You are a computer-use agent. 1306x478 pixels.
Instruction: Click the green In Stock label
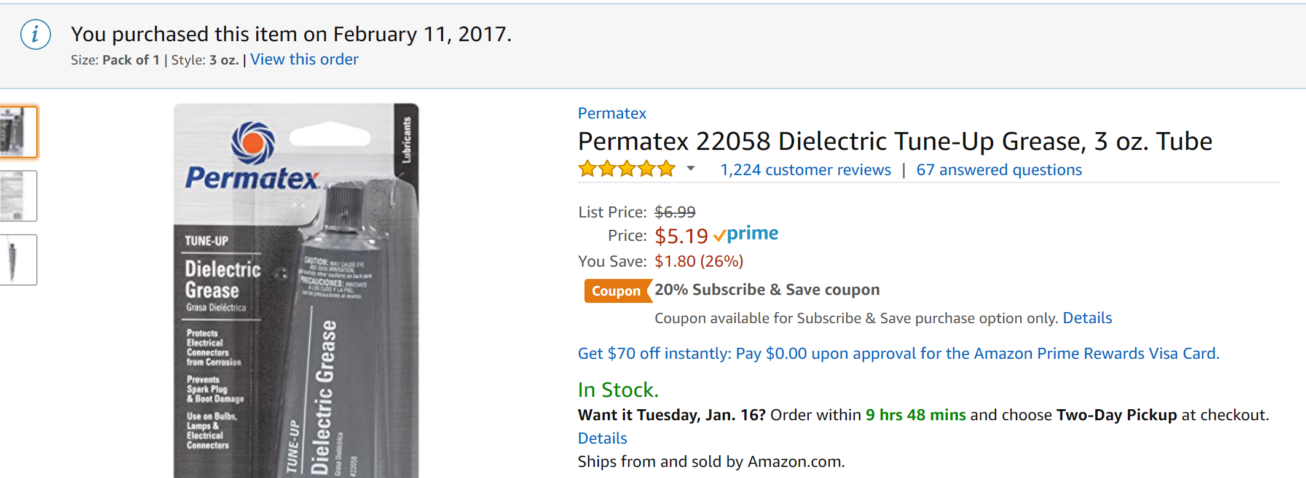[x=618, y=390]
